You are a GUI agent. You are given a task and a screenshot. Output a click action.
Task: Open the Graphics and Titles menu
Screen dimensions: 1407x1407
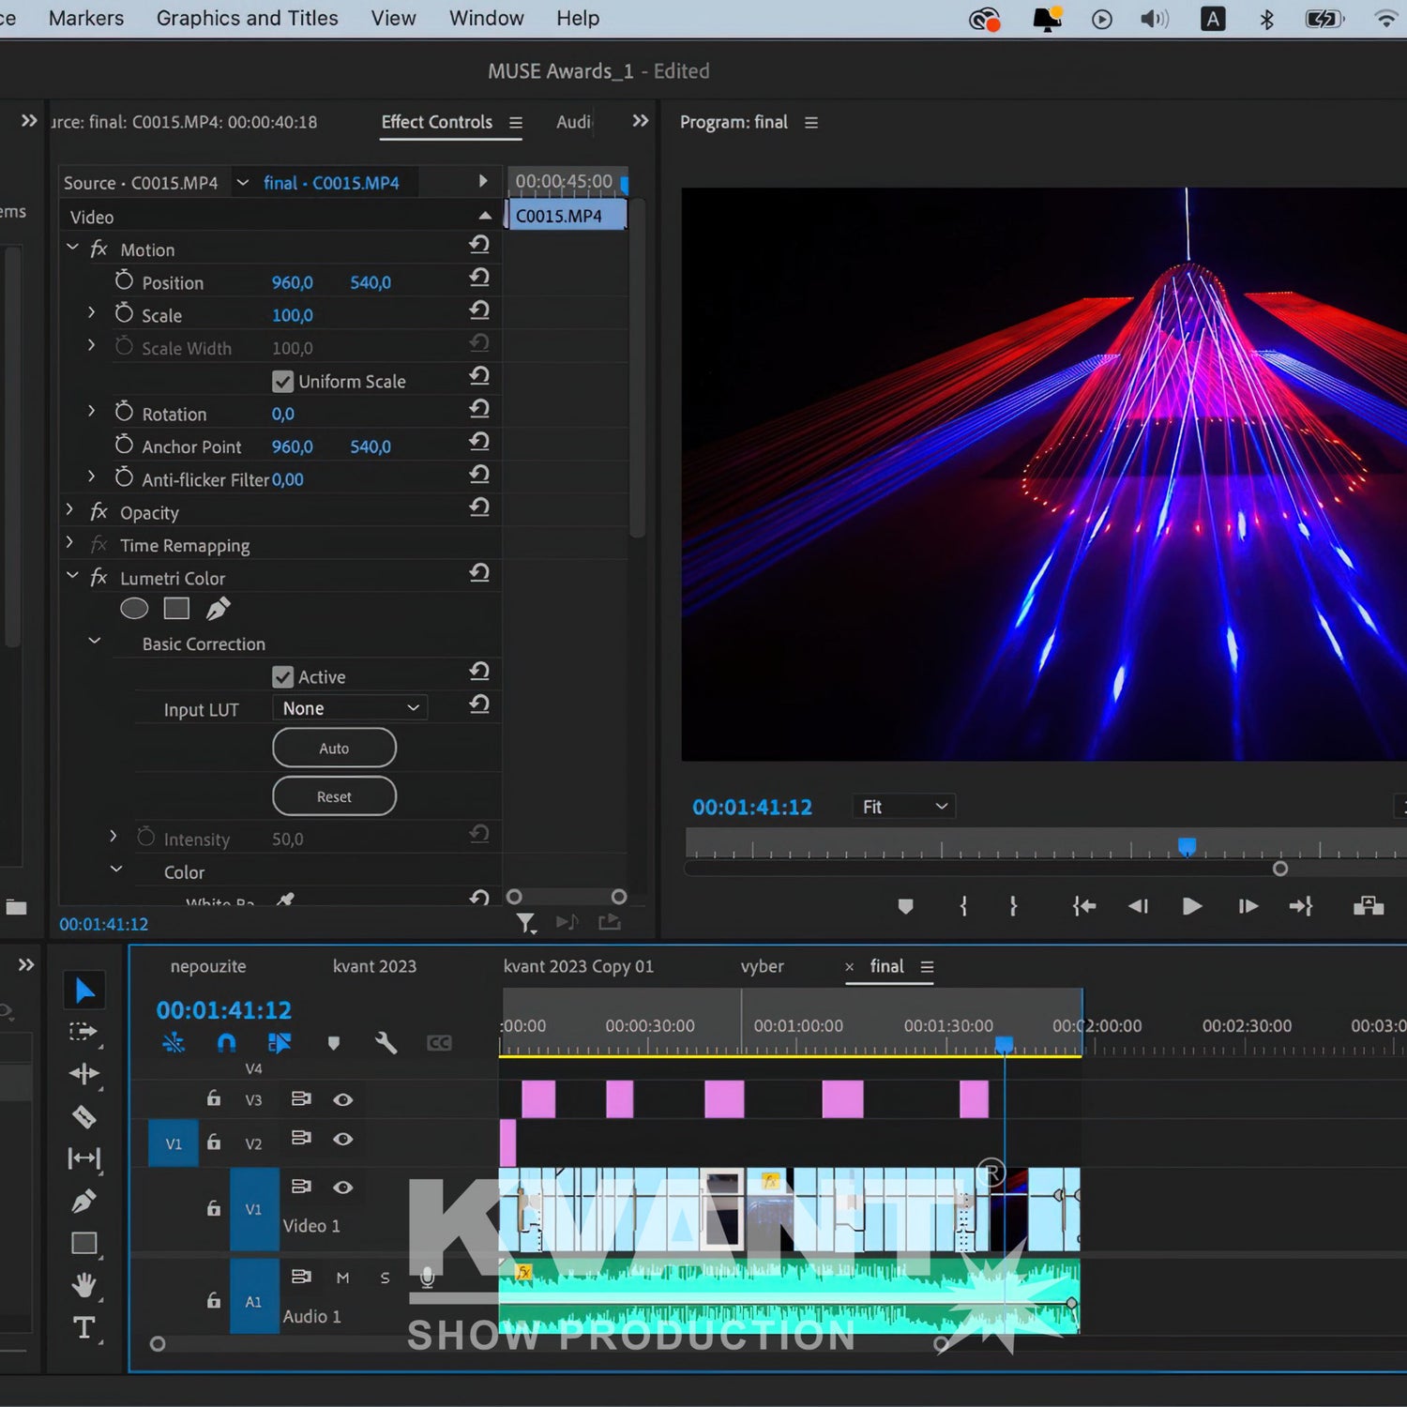click(247, 19)
